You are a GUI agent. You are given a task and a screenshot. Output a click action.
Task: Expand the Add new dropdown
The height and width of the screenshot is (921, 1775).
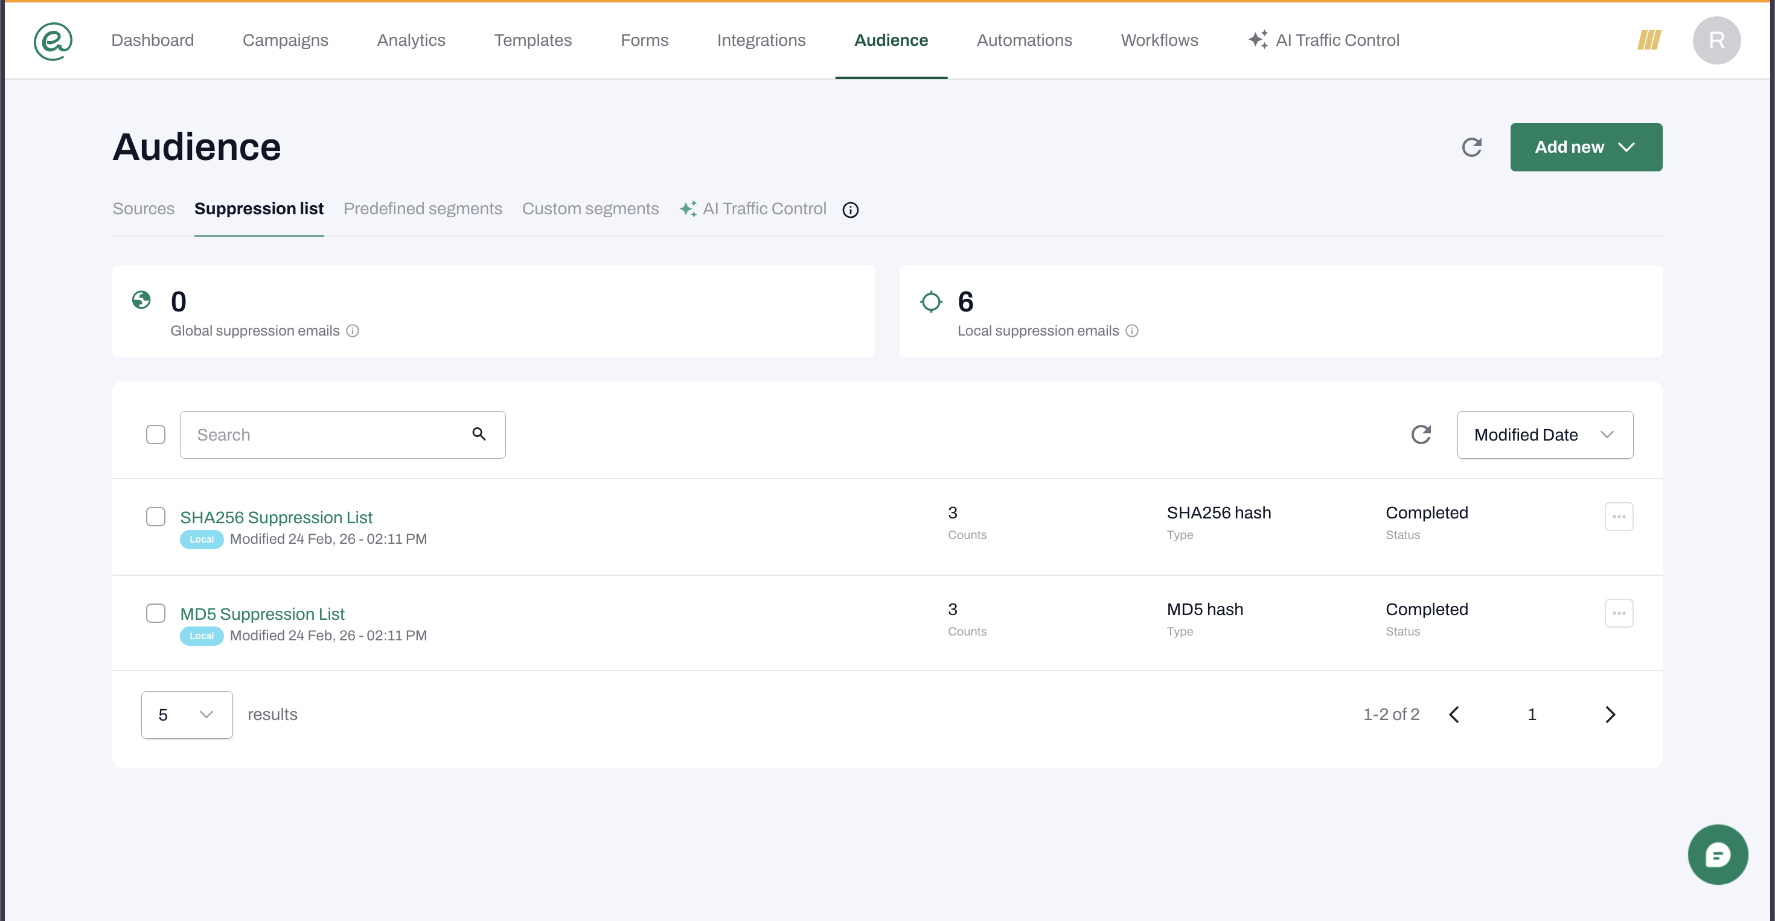click(1585, 147)
